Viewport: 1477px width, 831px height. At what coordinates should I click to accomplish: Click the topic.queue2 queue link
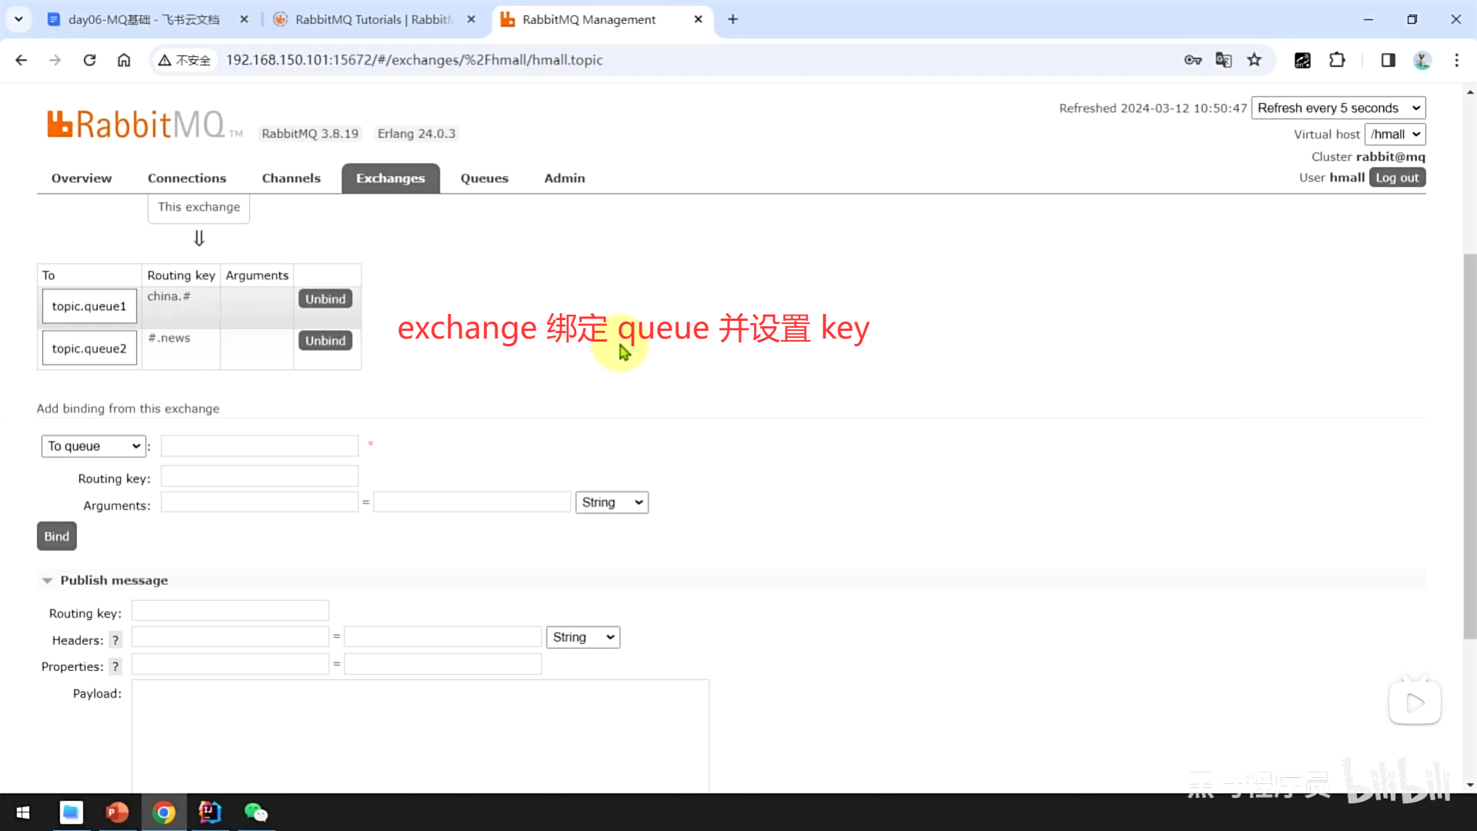89,349
